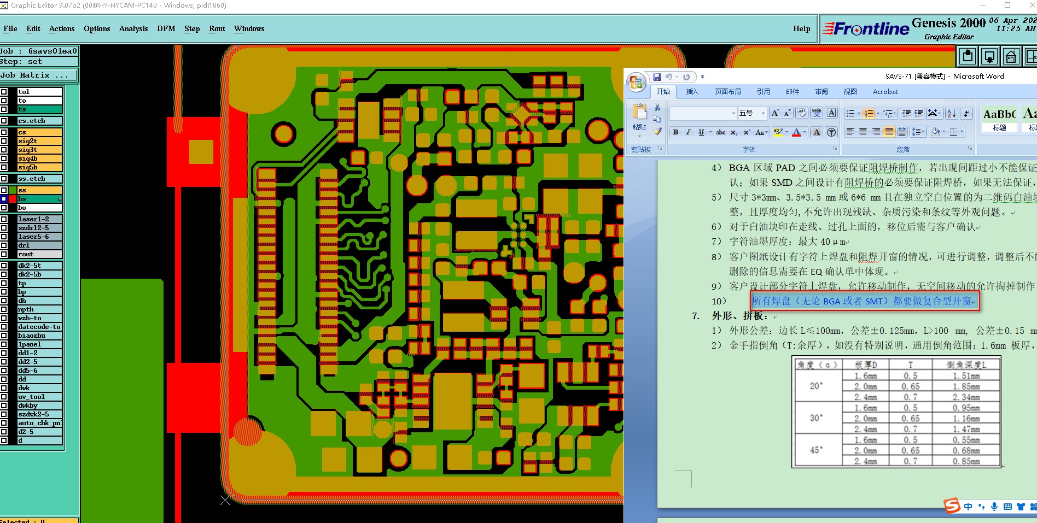This screenshot has width=1037, height=523.
Task: Justify text in Word paragraph group
Action: pos(889,132)
